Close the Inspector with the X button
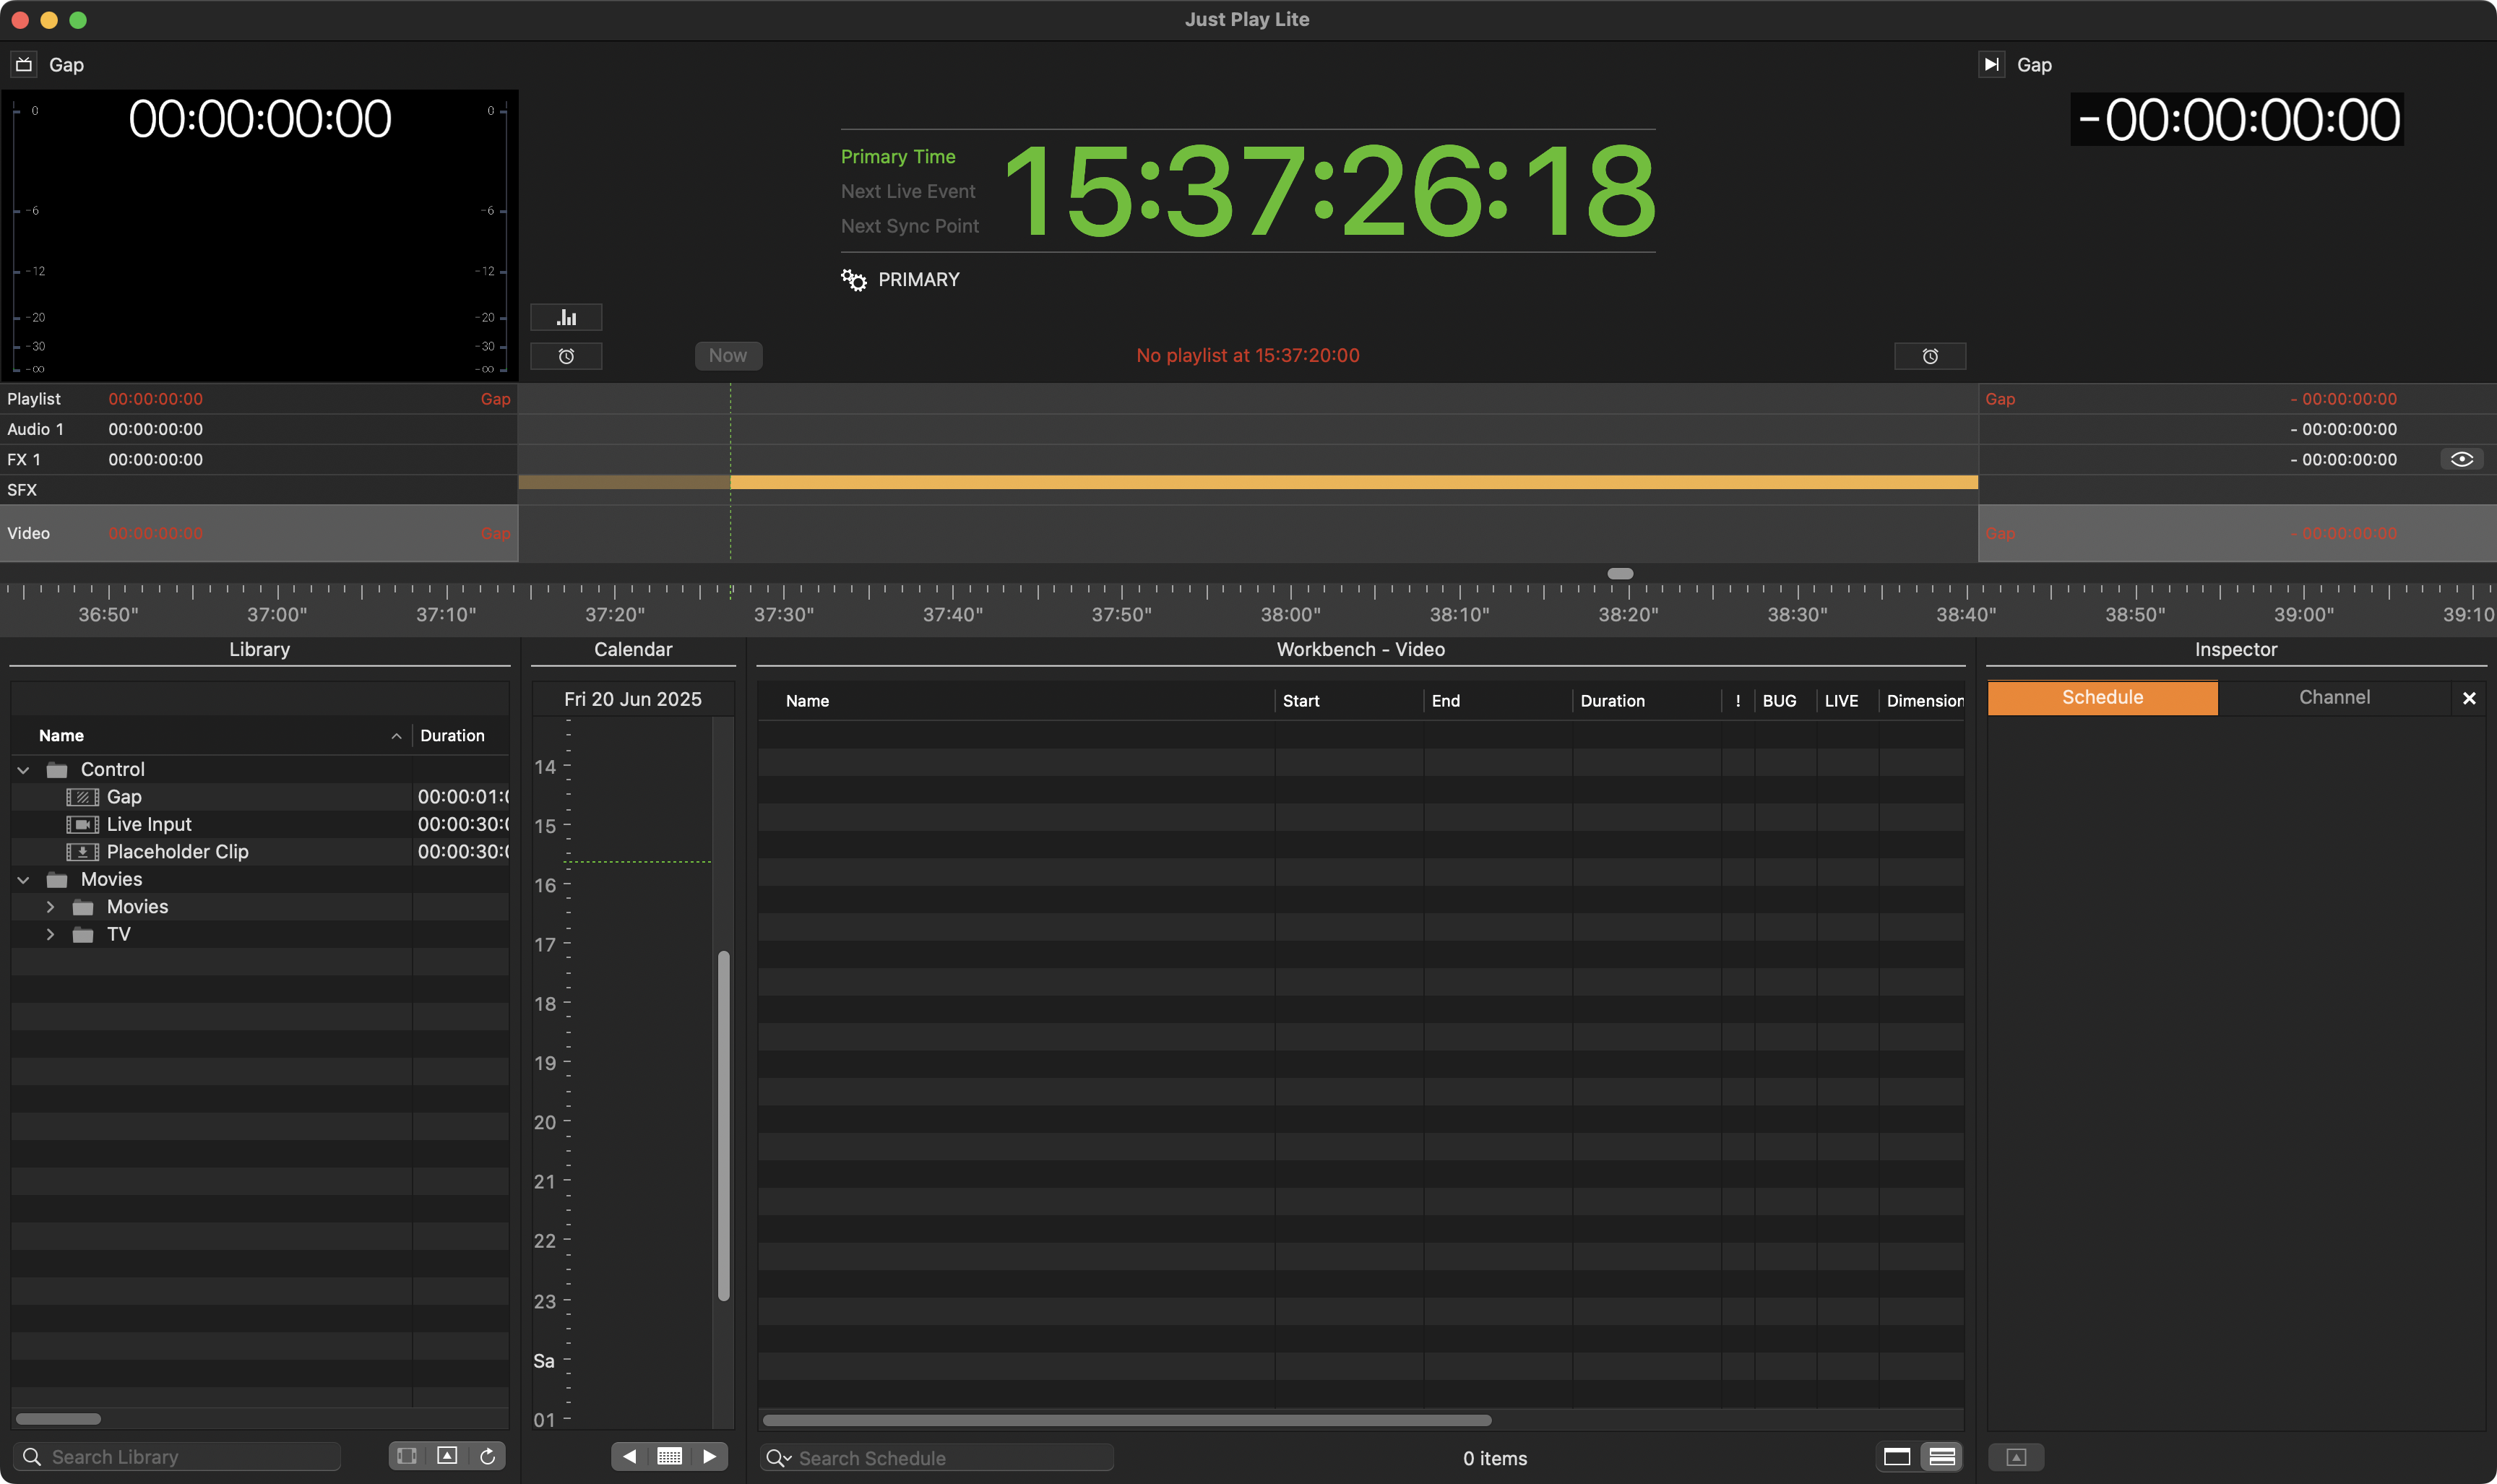This screenshot has width=2497, height=1484. click(x=2469, y=698)
